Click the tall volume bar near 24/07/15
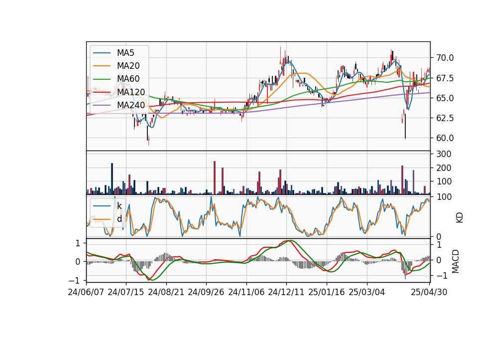The height and width of the screenshot is (344, 478). coord(129,184)
